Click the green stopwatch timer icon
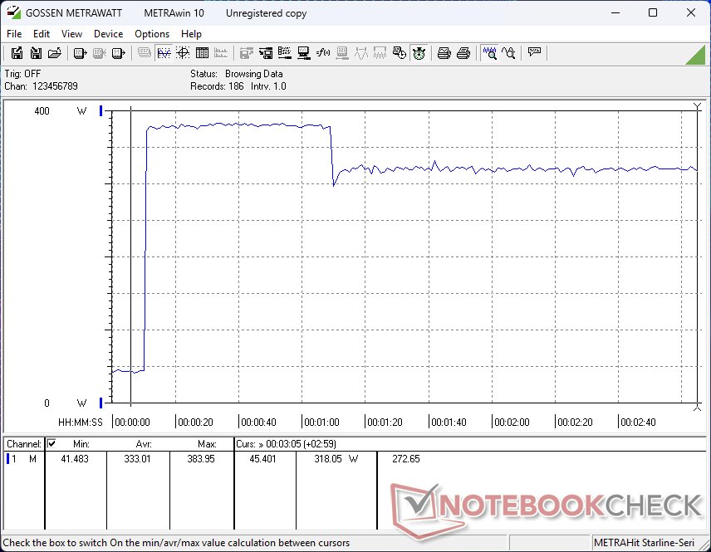Viewport: 711px width, 552px height. [419, 53]
